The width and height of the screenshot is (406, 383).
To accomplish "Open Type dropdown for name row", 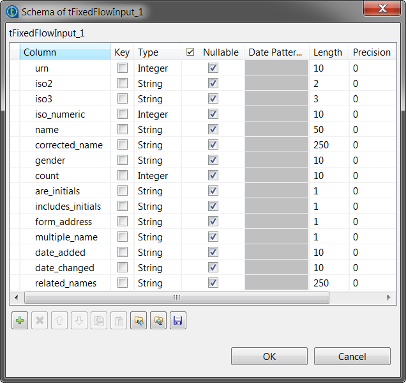I will pyautogui.click(x=158, y=129).
